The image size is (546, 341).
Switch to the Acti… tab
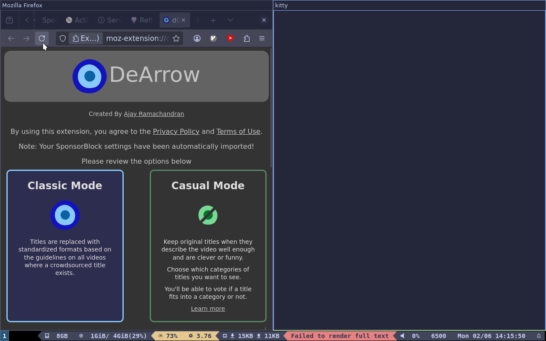coord(77,20)
